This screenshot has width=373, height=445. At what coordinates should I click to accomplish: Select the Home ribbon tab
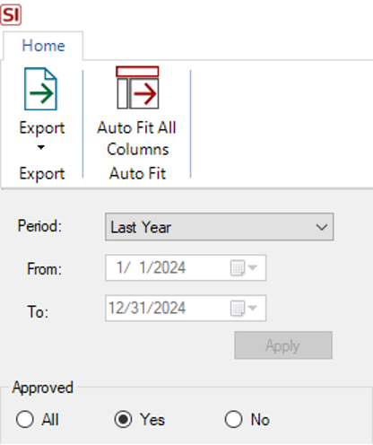[x=43, y=46]
